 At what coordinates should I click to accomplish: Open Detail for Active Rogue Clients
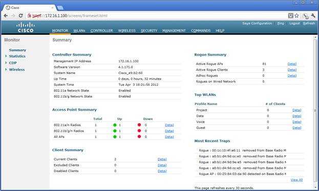point(292,70)
